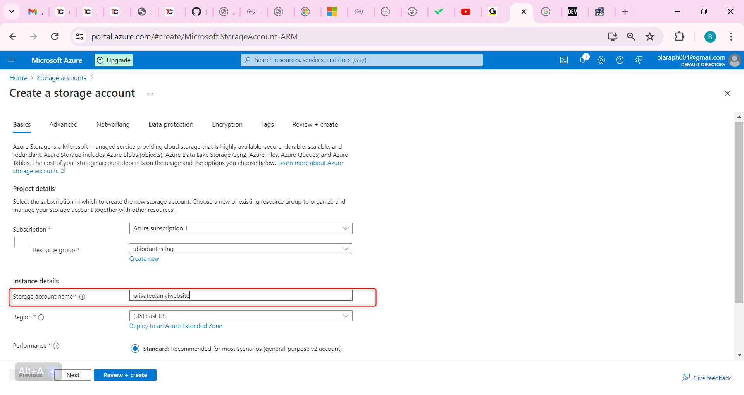The width and height of the screenshot is (744, 395).
Task: Click the browser extensions puzzle icon
Action: 680,36
